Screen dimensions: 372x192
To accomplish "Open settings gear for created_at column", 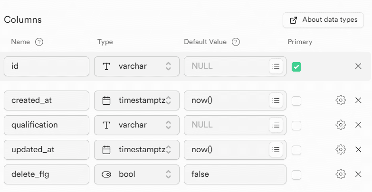I will pos(340,101).
